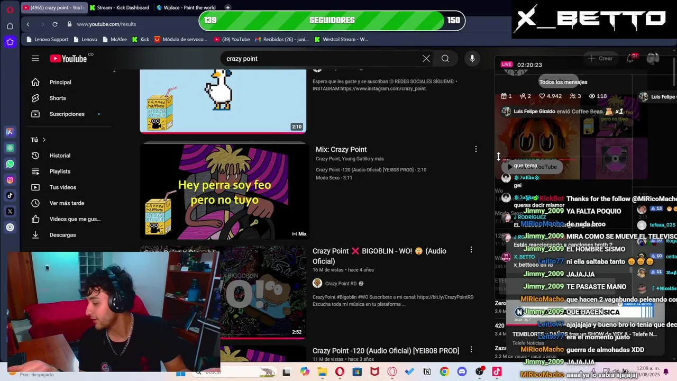Open options for Mix: Crazy Point
The height and width of the screenshot is (381, 677).
tap(475, 149)
